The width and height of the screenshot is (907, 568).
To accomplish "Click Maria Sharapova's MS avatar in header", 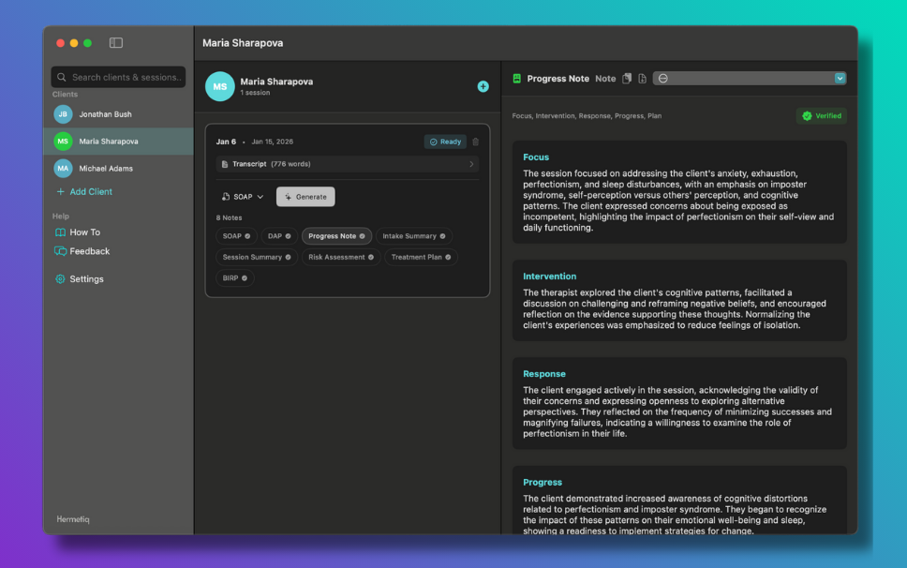I will pos(219,86).
